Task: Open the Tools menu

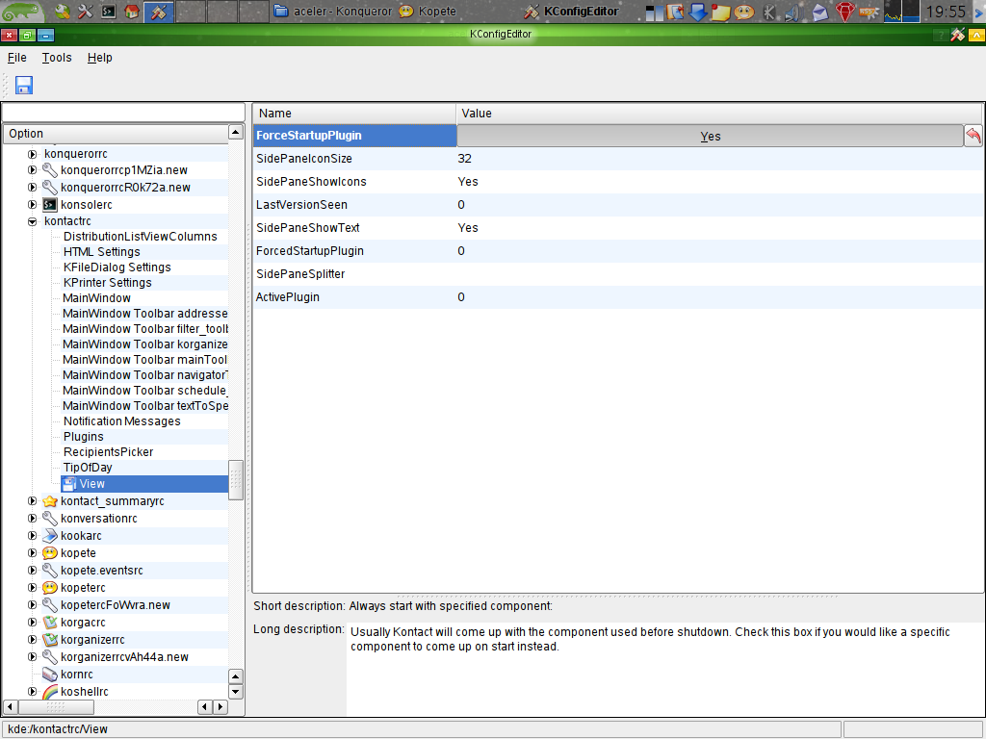Action: point(57,58)
